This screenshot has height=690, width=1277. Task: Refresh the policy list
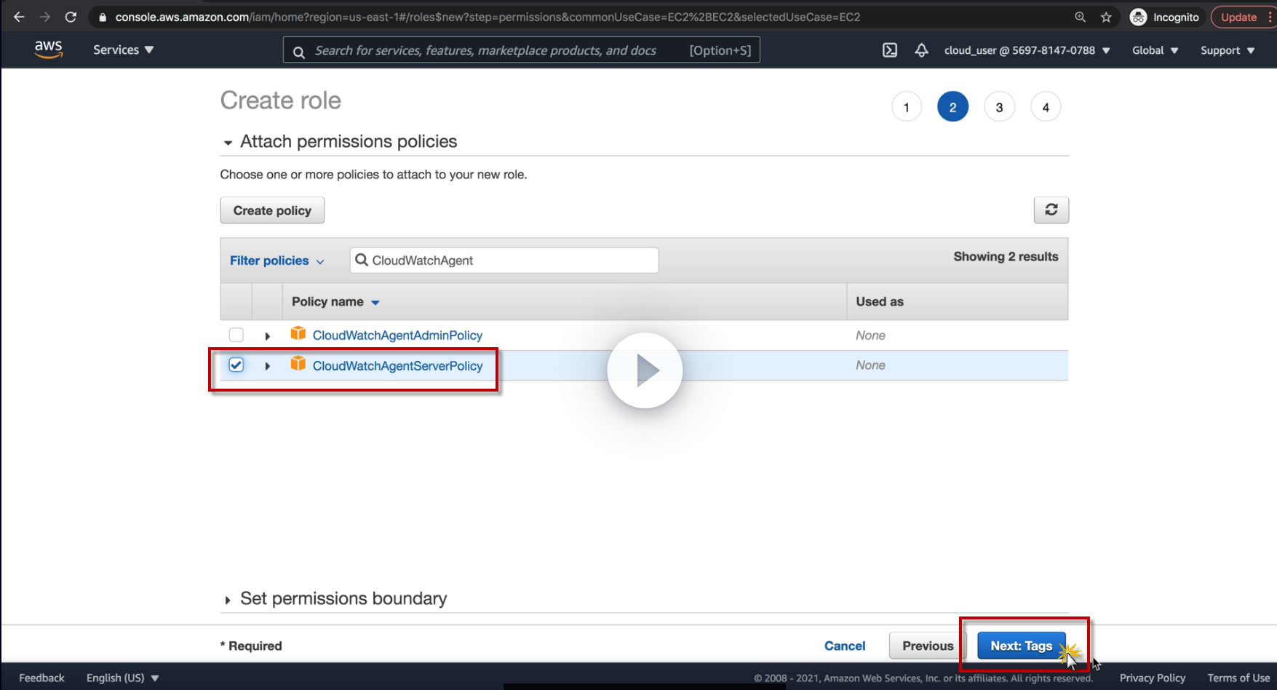tap(1051, 210)
